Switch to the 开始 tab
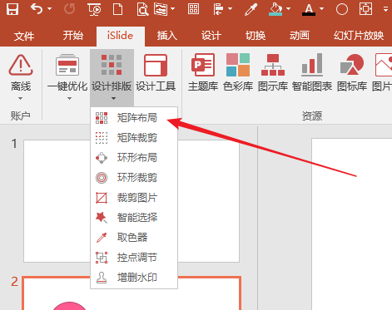The width and height of the screenshot is (392, 310). click(x=73, y=36)
